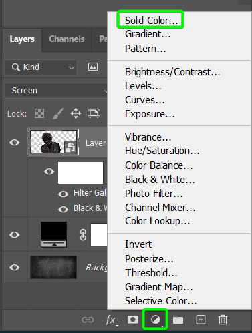Choose Solid Color fill layer option

151,21
